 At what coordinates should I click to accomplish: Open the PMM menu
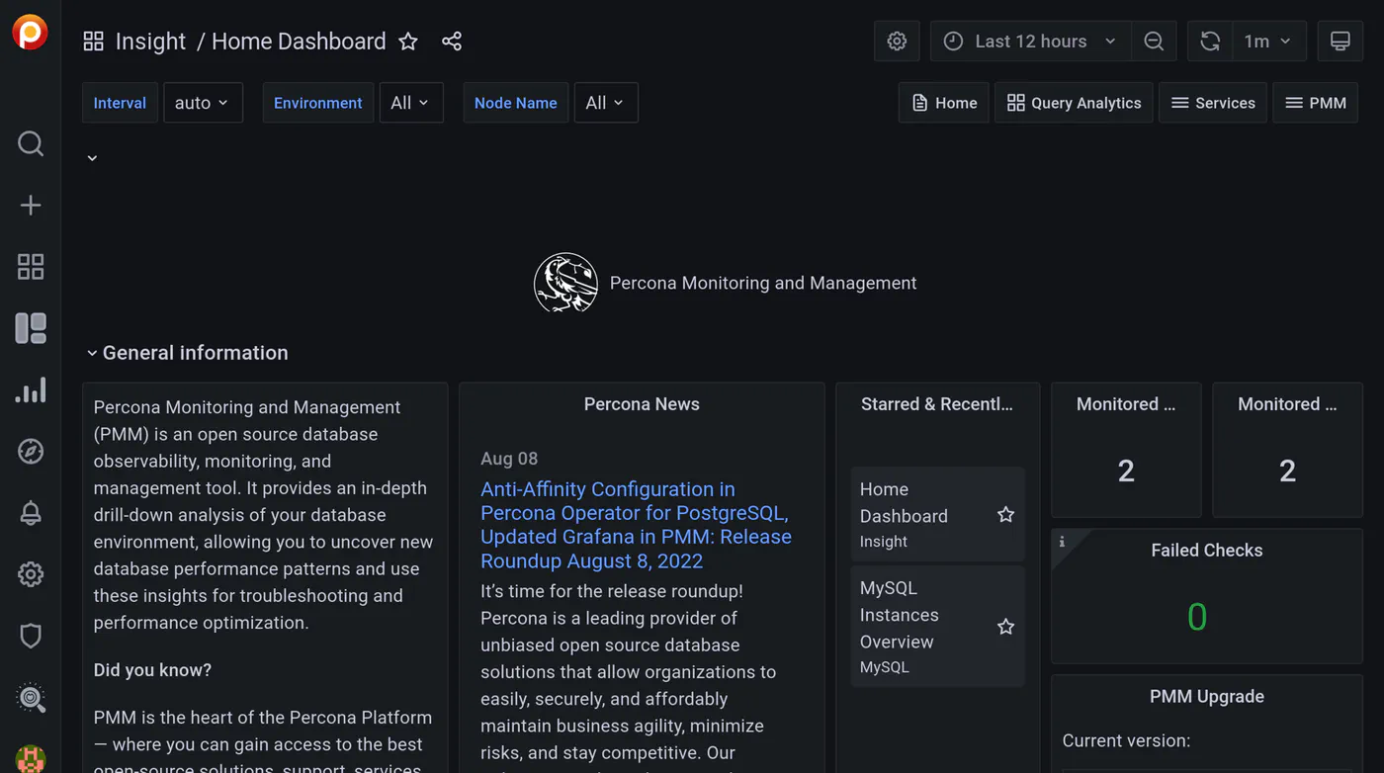point(1316,103)
